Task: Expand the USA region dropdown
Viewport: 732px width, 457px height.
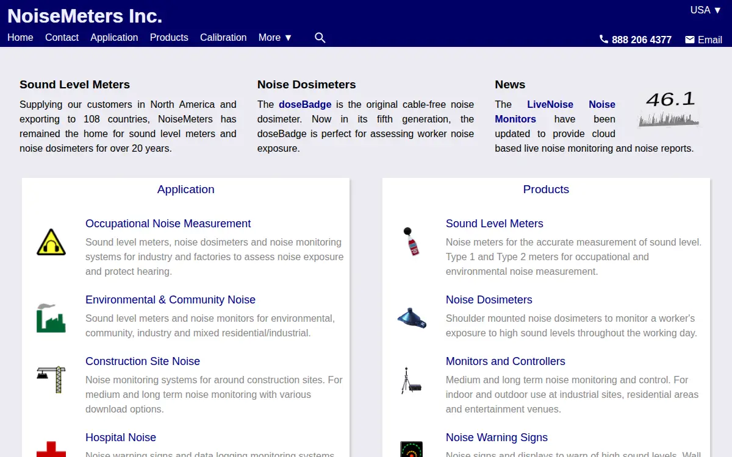Action: click(x=706, y=10)
